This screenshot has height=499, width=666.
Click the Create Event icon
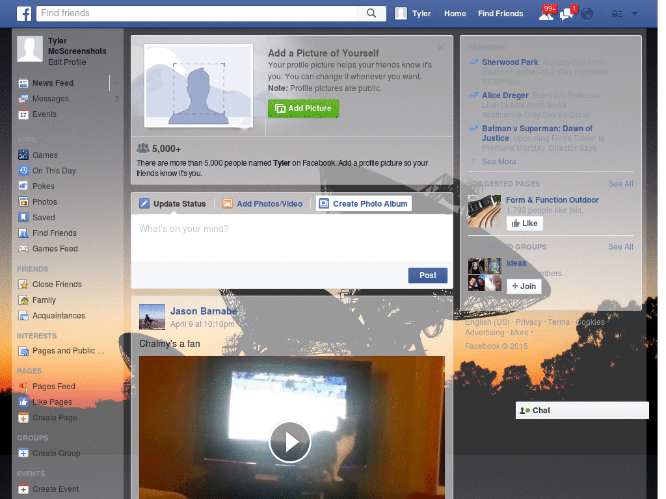point(23,489)
